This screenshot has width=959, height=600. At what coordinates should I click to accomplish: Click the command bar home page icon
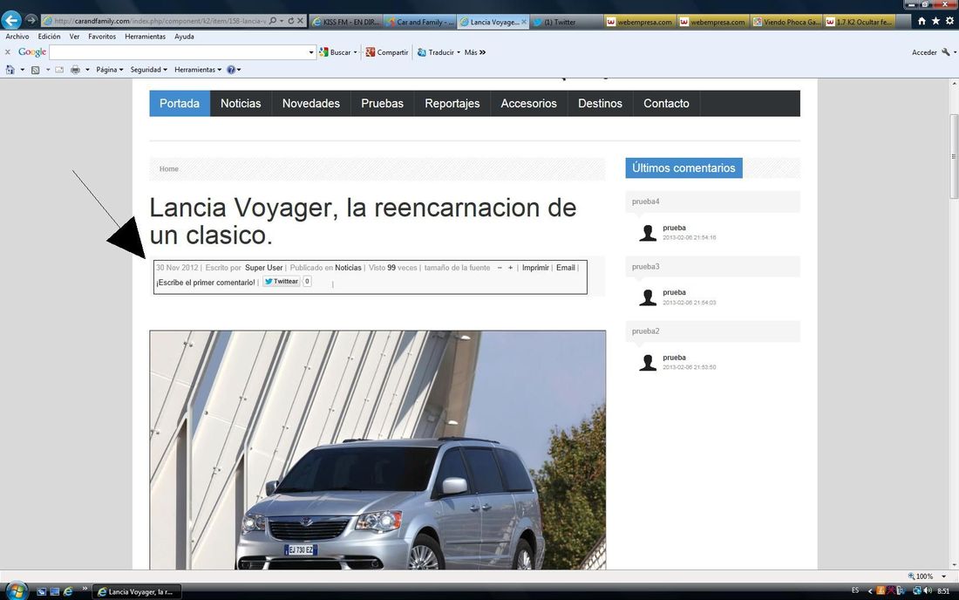coord(10,70)
